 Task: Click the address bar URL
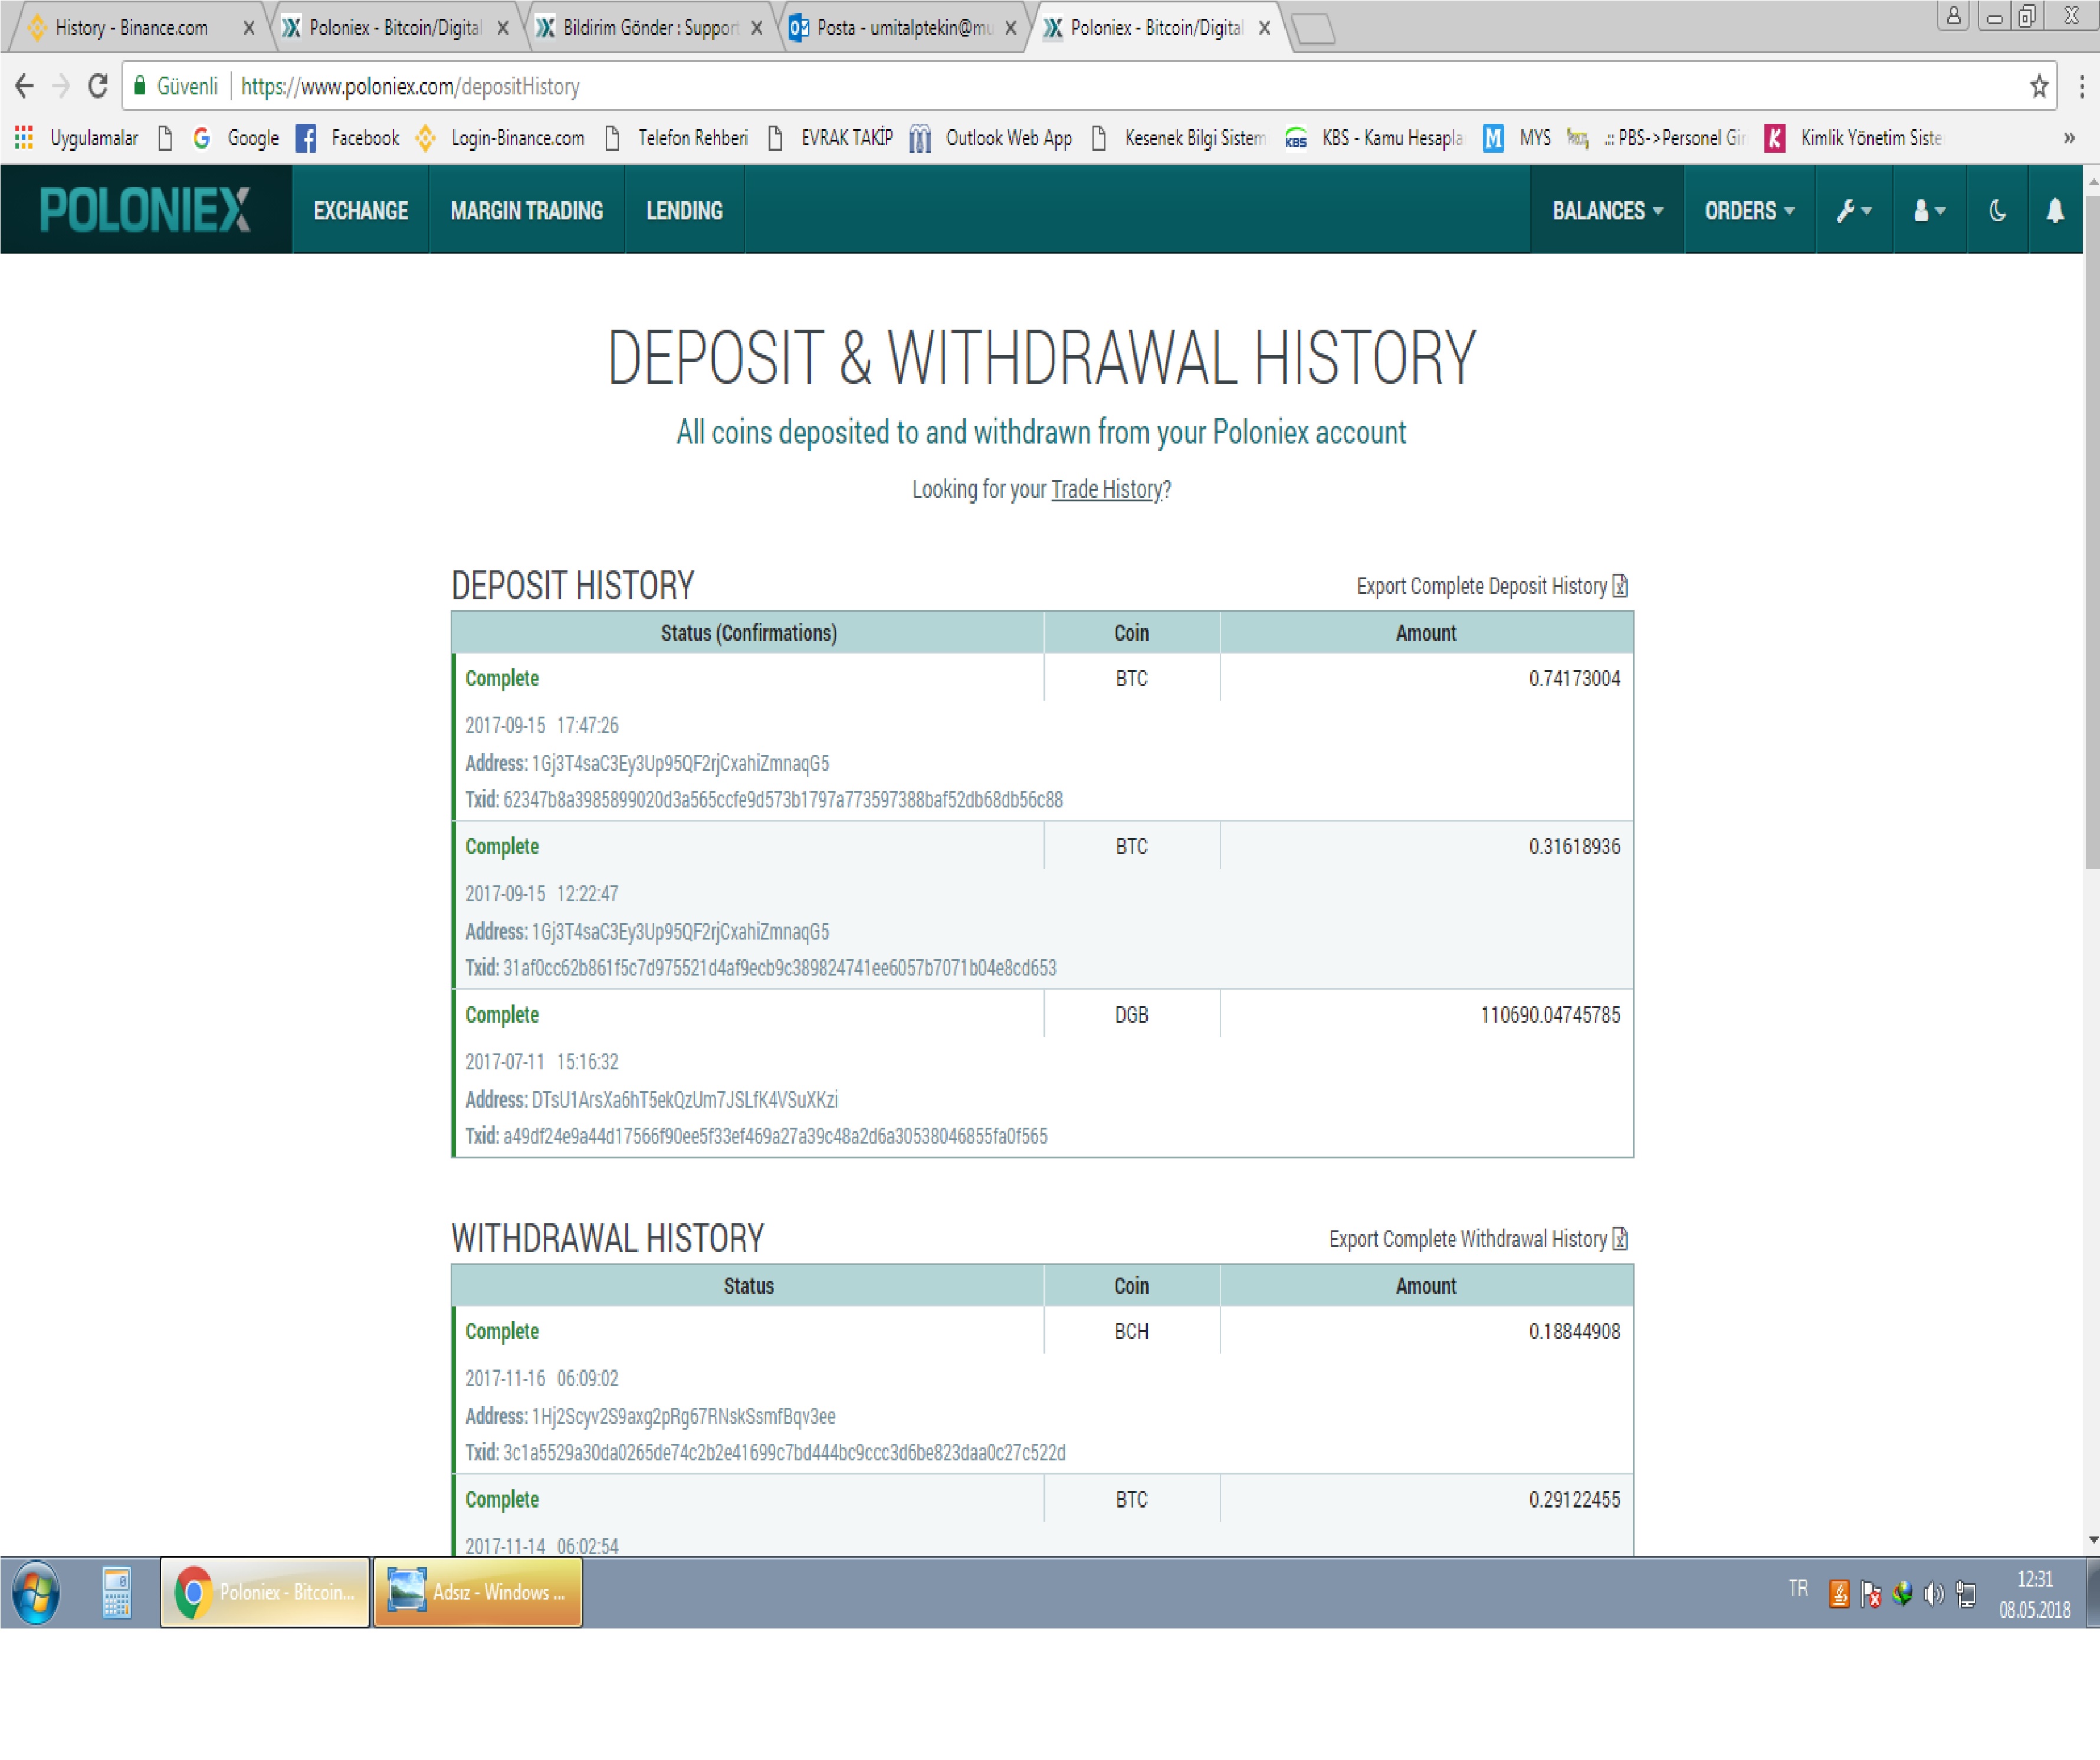pos(410,86)
